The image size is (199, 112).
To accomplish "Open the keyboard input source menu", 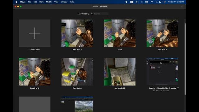I will point(132,2).
